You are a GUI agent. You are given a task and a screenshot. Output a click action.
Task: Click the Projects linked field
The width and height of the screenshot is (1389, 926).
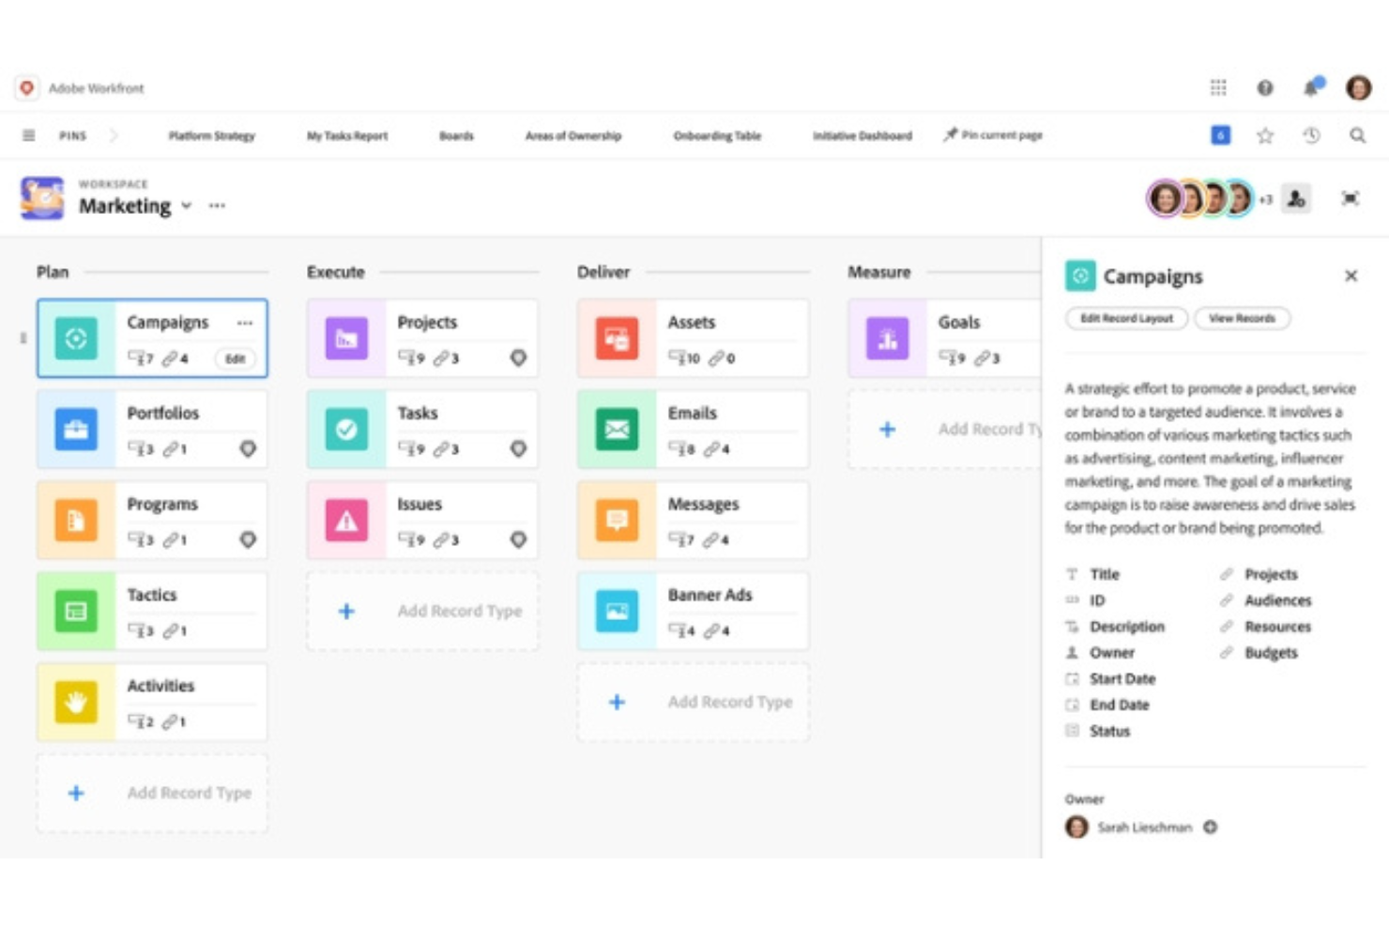point(1271,574)
